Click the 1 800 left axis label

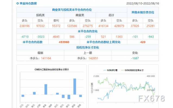pos(96,90)
